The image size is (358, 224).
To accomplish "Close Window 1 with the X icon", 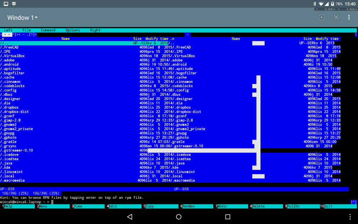I will [336, 17].
